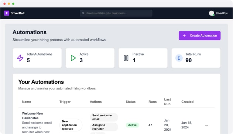233x134 pixels.
Task: Click the lightning bolt Total Automations icon
Action: pos(20,58)
